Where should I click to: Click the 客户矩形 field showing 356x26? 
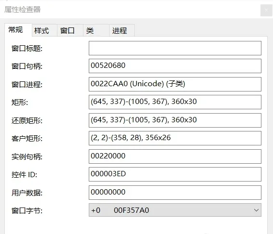pos(175,138)
